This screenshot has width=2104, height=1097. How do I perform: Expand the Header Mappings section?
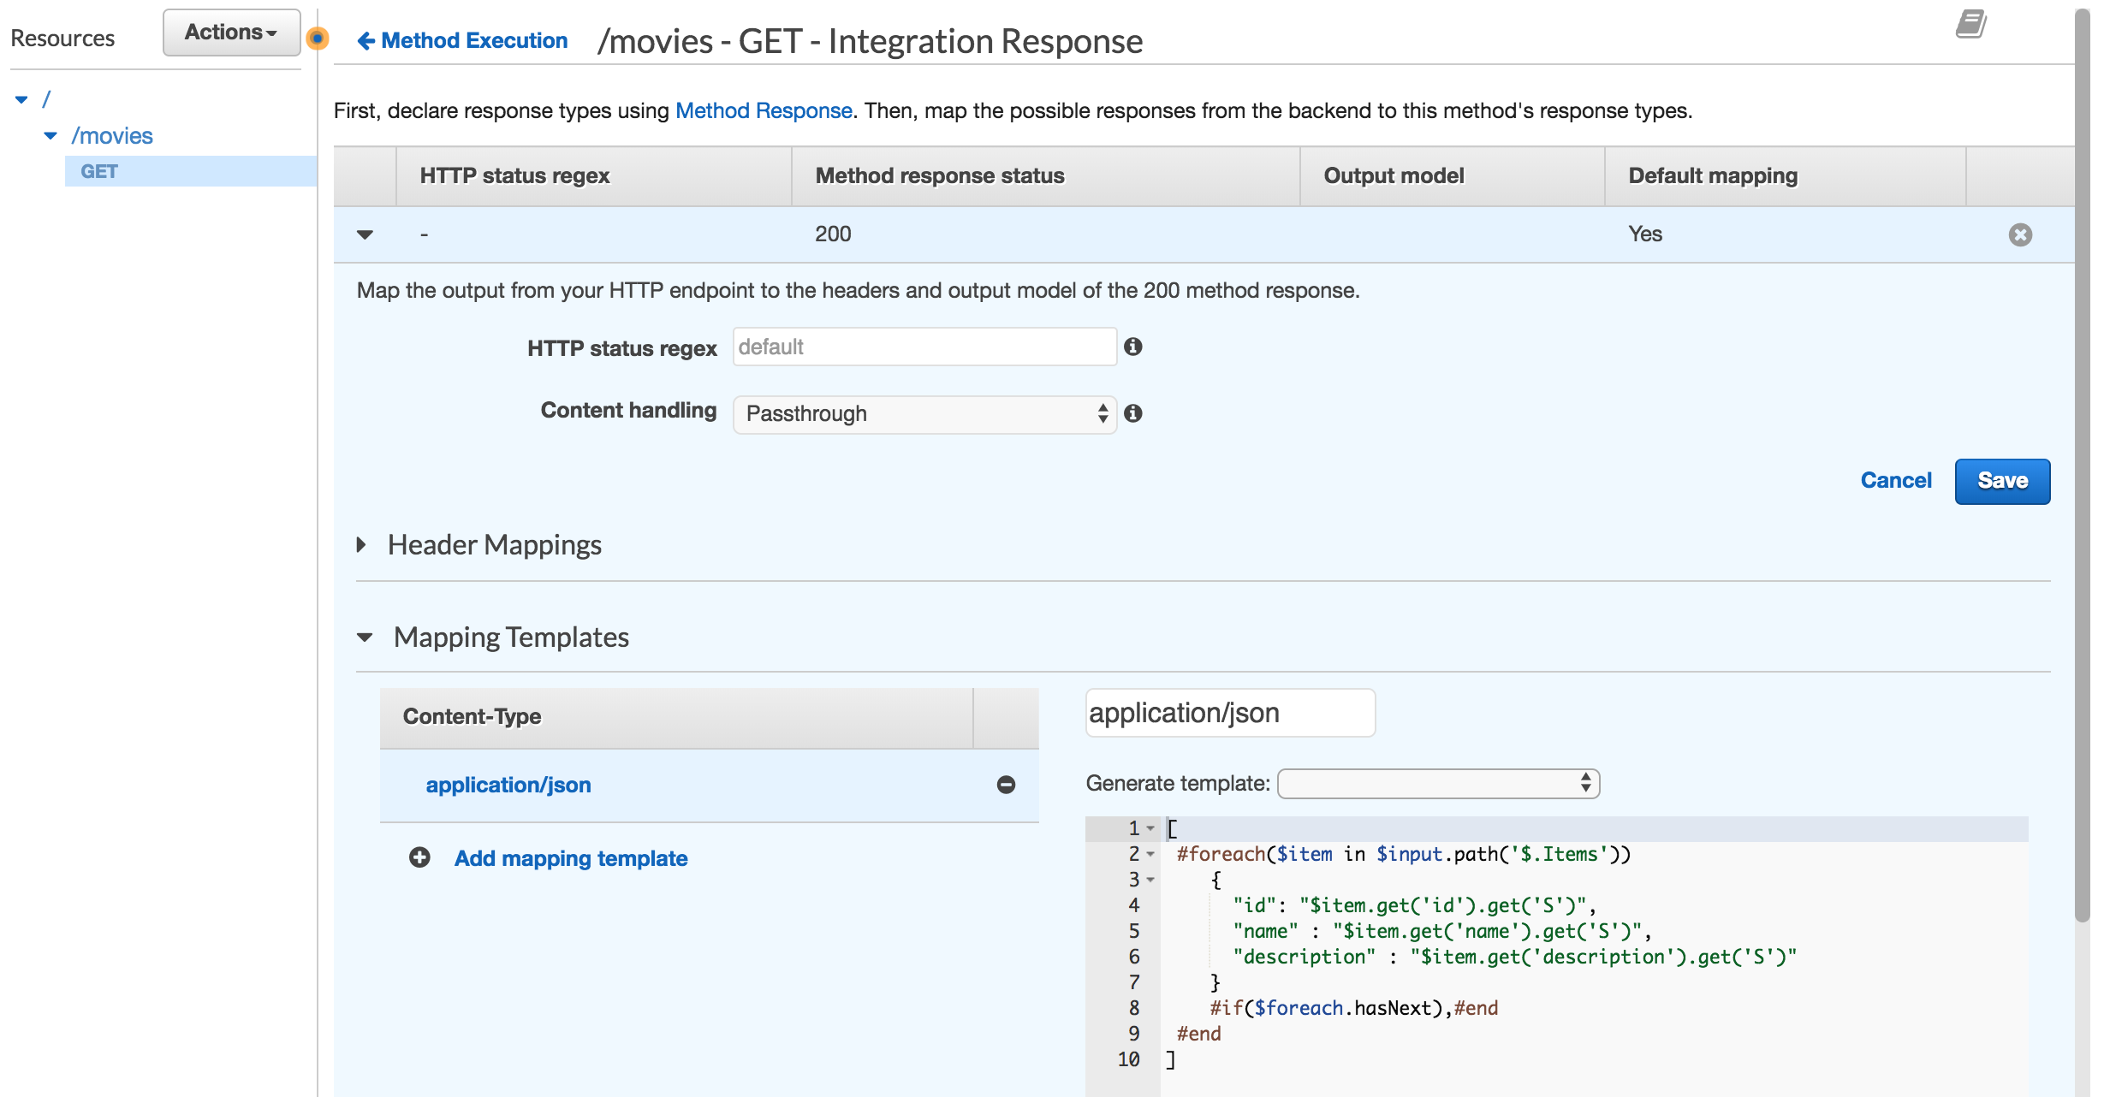[x=360, y=544]
